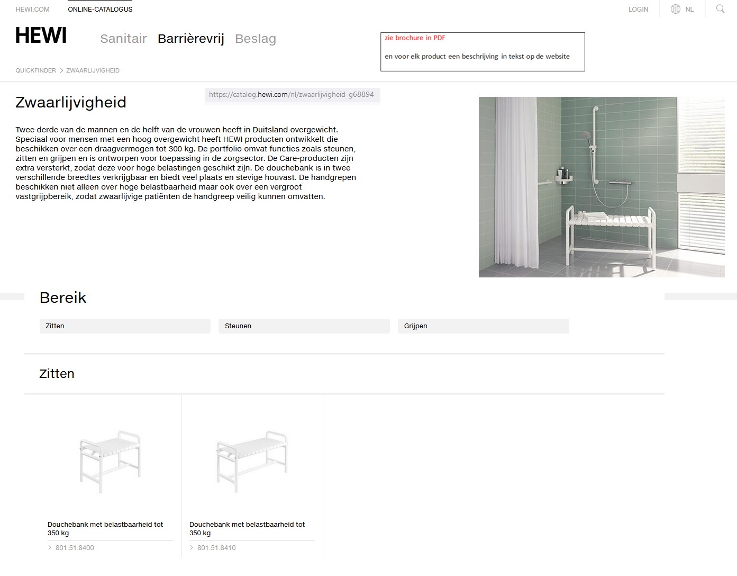Jump to the Grijpen section
The width and height of the screenshot is (737, 576).
pos(483,326)
